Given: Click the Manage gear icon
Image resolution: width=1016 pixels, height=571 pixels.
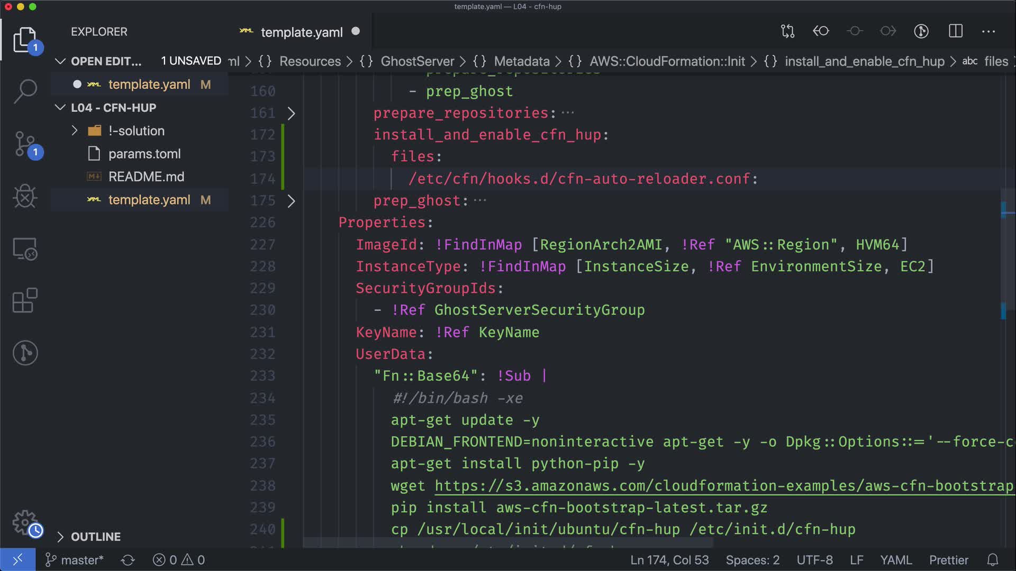Looking at the screenshot, I should [25, 522].
